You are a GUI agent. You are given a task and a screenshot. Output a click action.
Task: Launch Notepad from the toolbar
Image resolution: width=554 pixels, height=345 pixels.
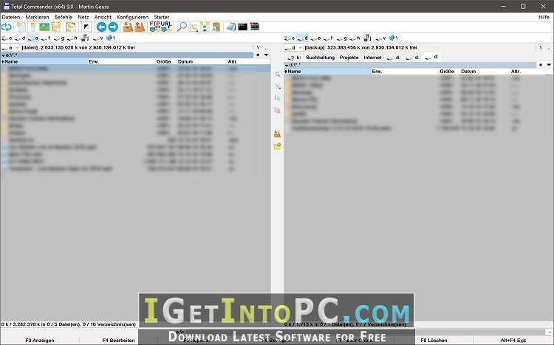(x=231, y=27)
